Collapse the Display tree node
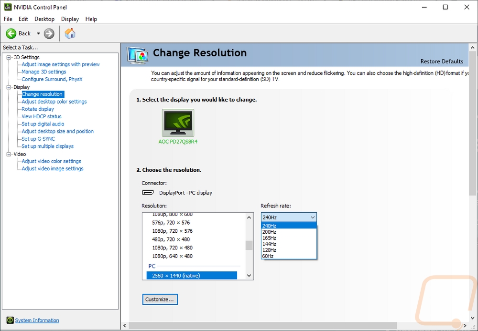478x331 pixels. [x=9, y=87]
